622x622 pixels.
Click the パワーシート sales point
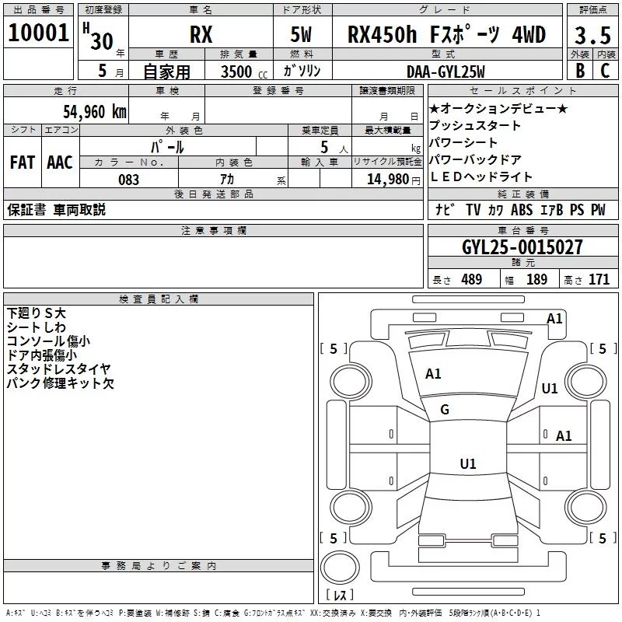(x=463, y=142)
